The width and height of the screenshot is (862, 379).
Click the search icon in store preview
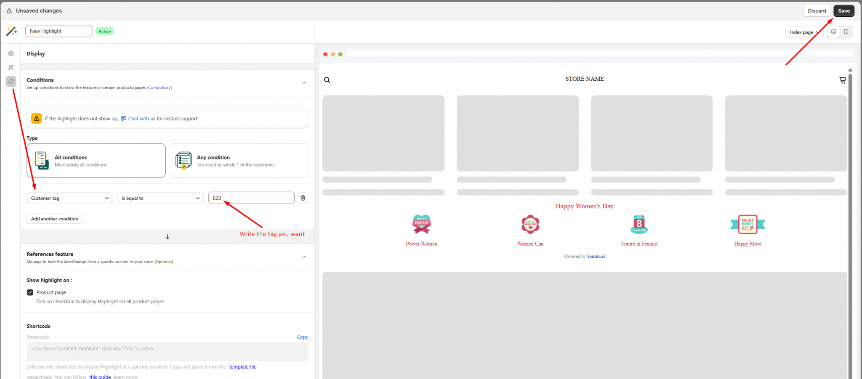click(327, 80)
